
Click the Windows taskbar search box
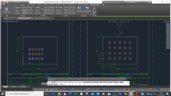click(x=24, y=94)
